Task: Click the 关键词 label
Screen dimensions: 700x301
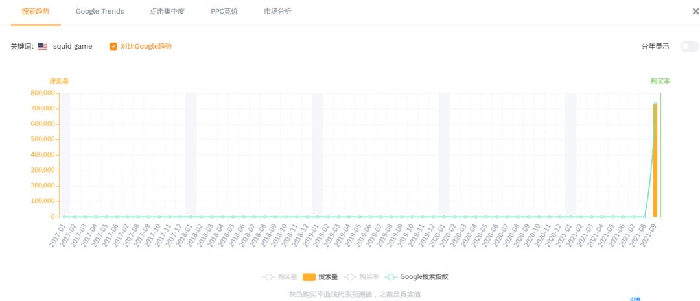Action: click(22, 47)
